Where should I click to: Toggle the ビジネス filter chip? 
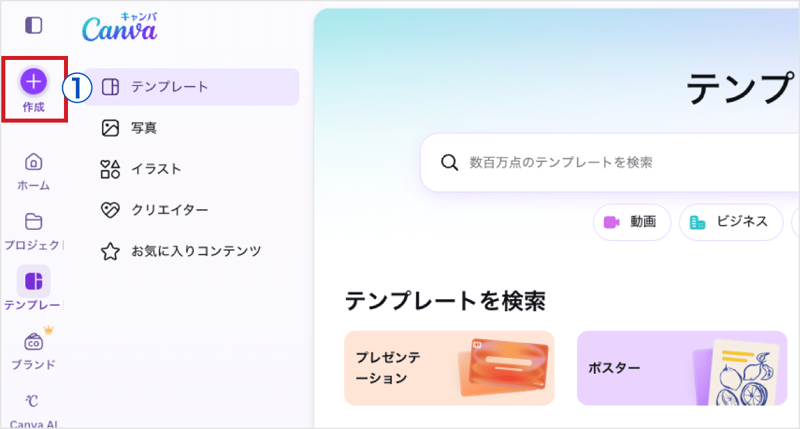(x=731, y=222)
